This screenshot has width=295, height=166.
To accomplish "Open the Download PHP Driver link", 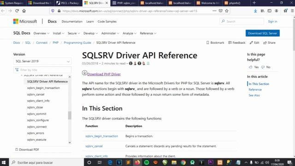I will (x=104, y=74).
